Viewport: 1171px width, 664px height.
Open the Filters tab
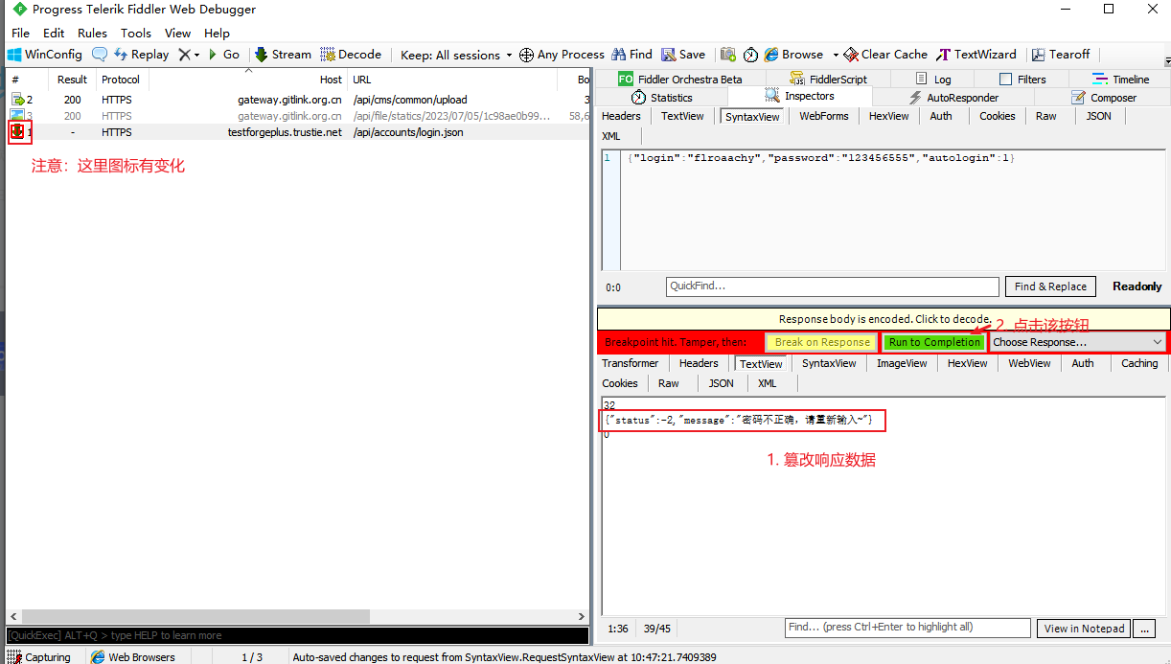pyautogui.click(x=1022, y=79)
